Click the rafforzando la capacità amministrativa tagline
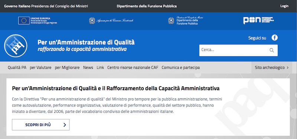 [82, 50]
